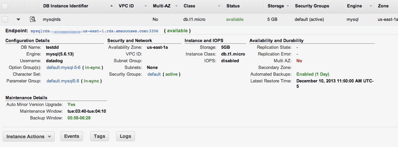Sort by DB Instance Identifier ascending arrow

[x=112, y=6]
